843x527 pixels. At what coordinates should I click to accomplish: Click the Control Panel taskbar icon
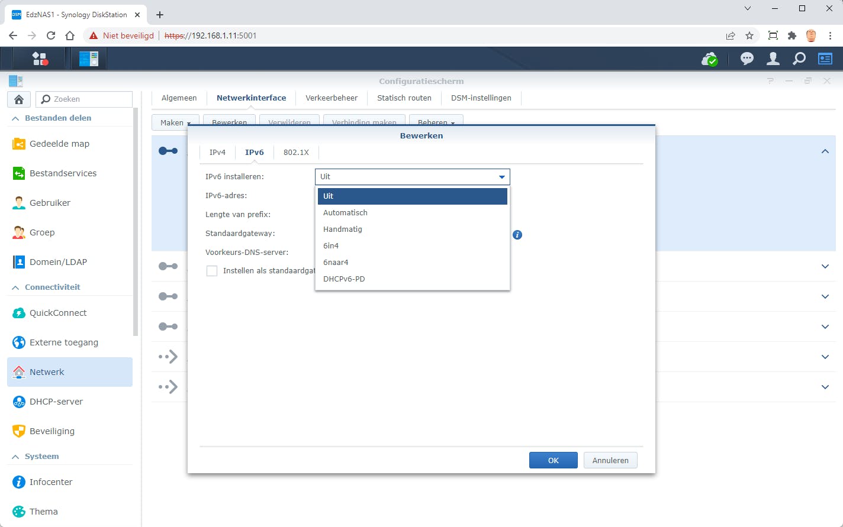pos(89,59)
